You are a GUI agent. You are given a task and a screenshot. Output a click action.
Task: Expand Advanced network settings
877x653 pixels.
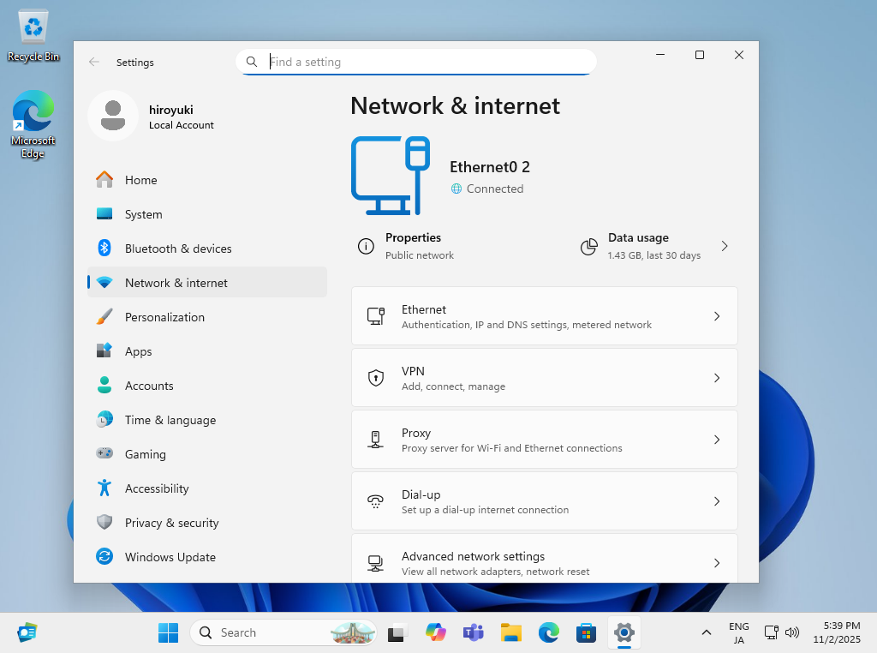(545, 562)
